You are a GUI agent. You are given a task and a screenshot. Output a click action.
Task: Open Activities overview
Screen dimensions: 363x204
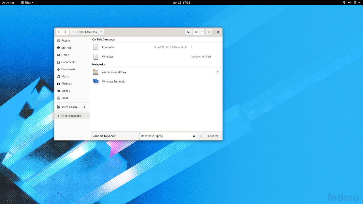tap(8, 3)
